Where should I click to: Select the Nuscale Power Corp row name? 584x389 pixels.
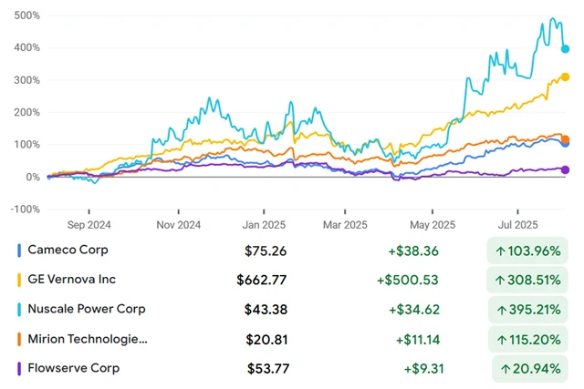click(87, 309)
